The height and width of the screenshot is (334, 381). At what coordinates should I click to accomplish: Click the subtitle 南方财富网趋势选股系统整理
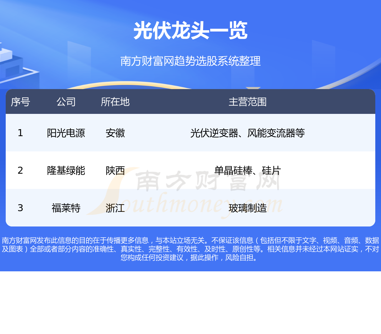pyautogui.click(x=190, y=61)
